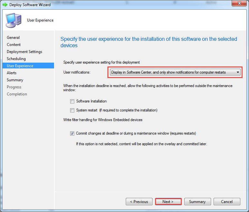249x212 pixels.
Task: Enable the Software Installation checkbox
Action: pyautogui.click(x=72, y=101)
